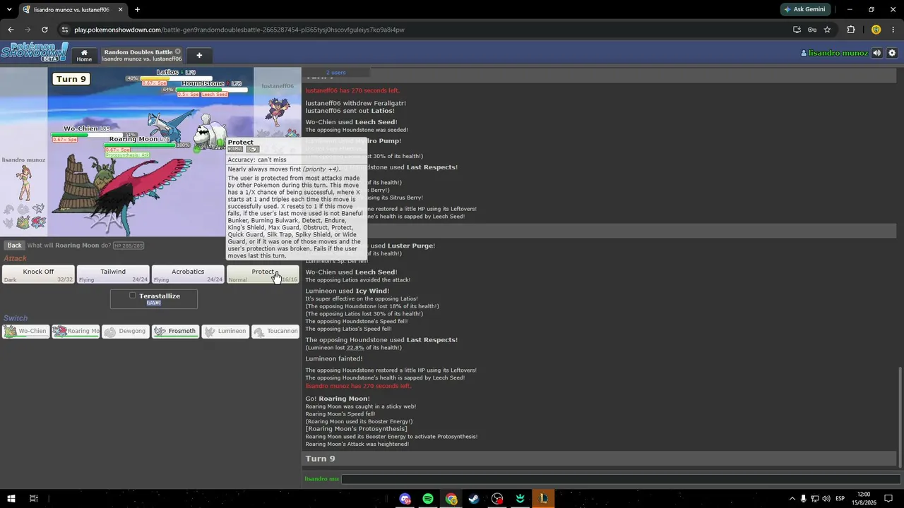Click the Pokémon Showdown logo
The width and height of the screenshot is (904, 508).
tap(35, 52)
